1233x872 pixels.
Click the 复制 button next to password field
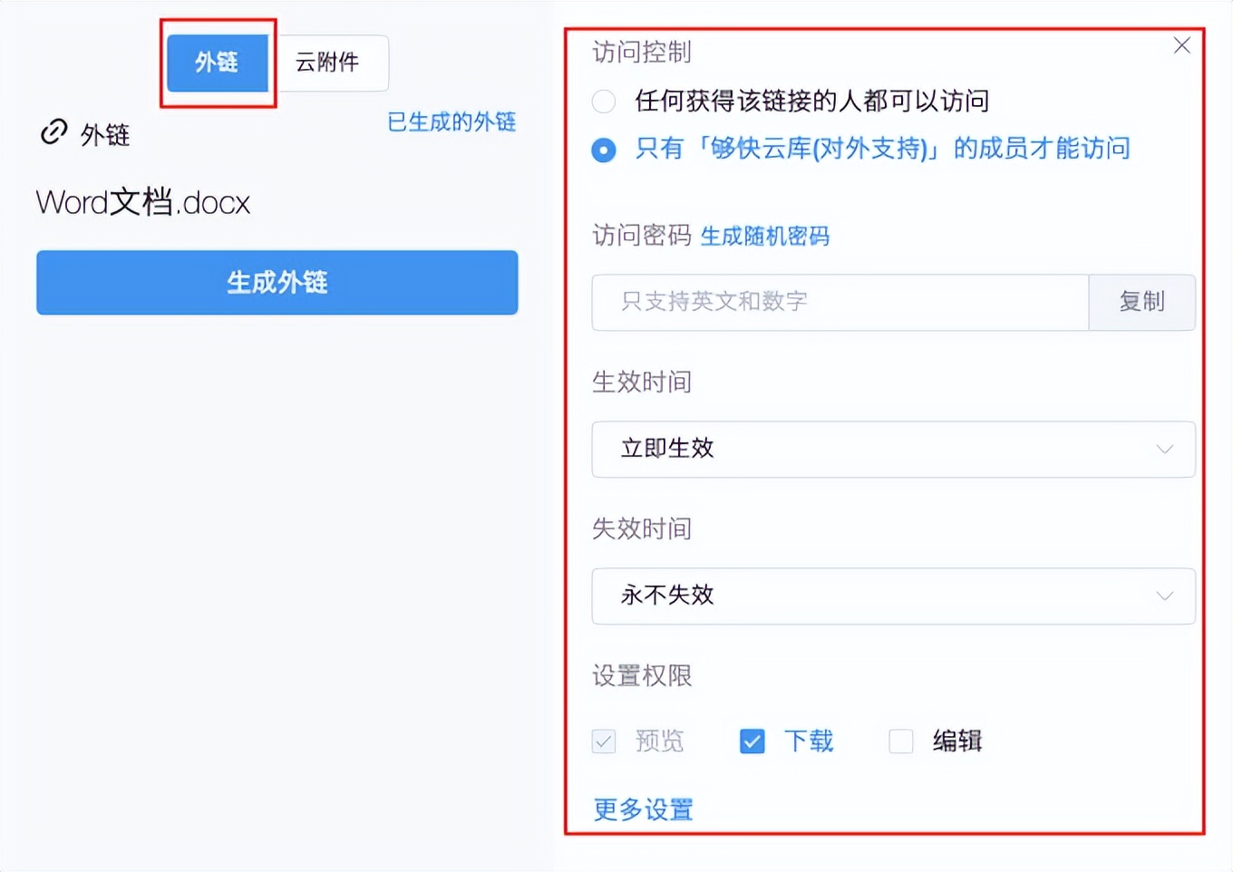click(1141, 302)
